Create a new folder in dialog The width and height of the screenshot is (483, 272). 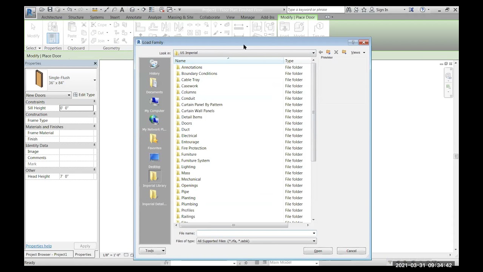344,53
